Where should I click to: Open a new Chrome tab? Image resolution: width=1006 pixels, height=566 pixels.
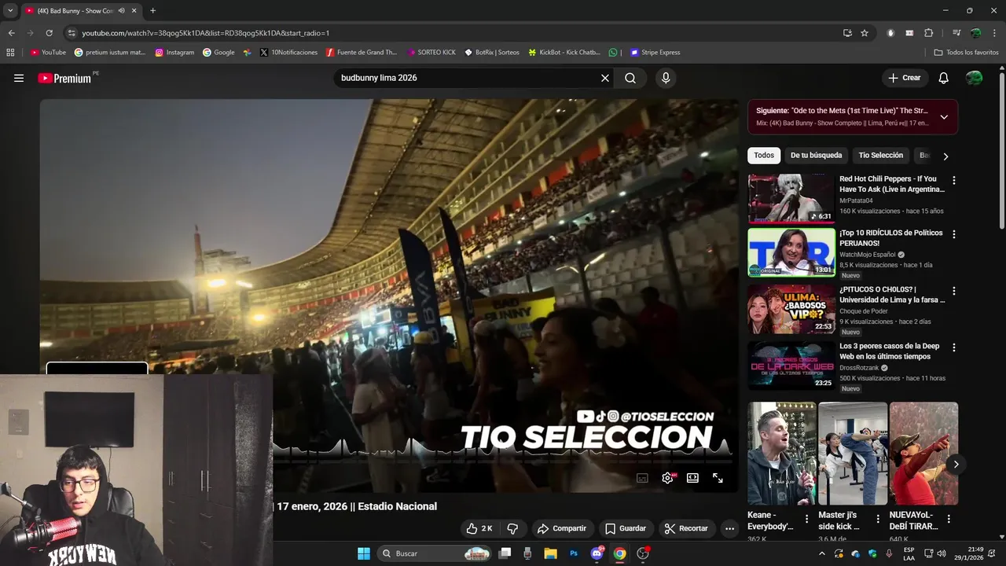[x=152, y=11]
